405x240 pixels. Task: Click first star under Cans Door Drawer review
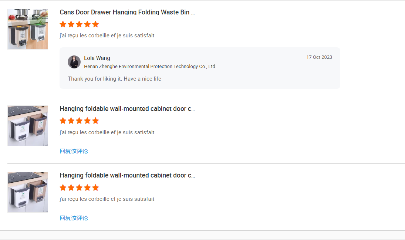coord(63,24)
